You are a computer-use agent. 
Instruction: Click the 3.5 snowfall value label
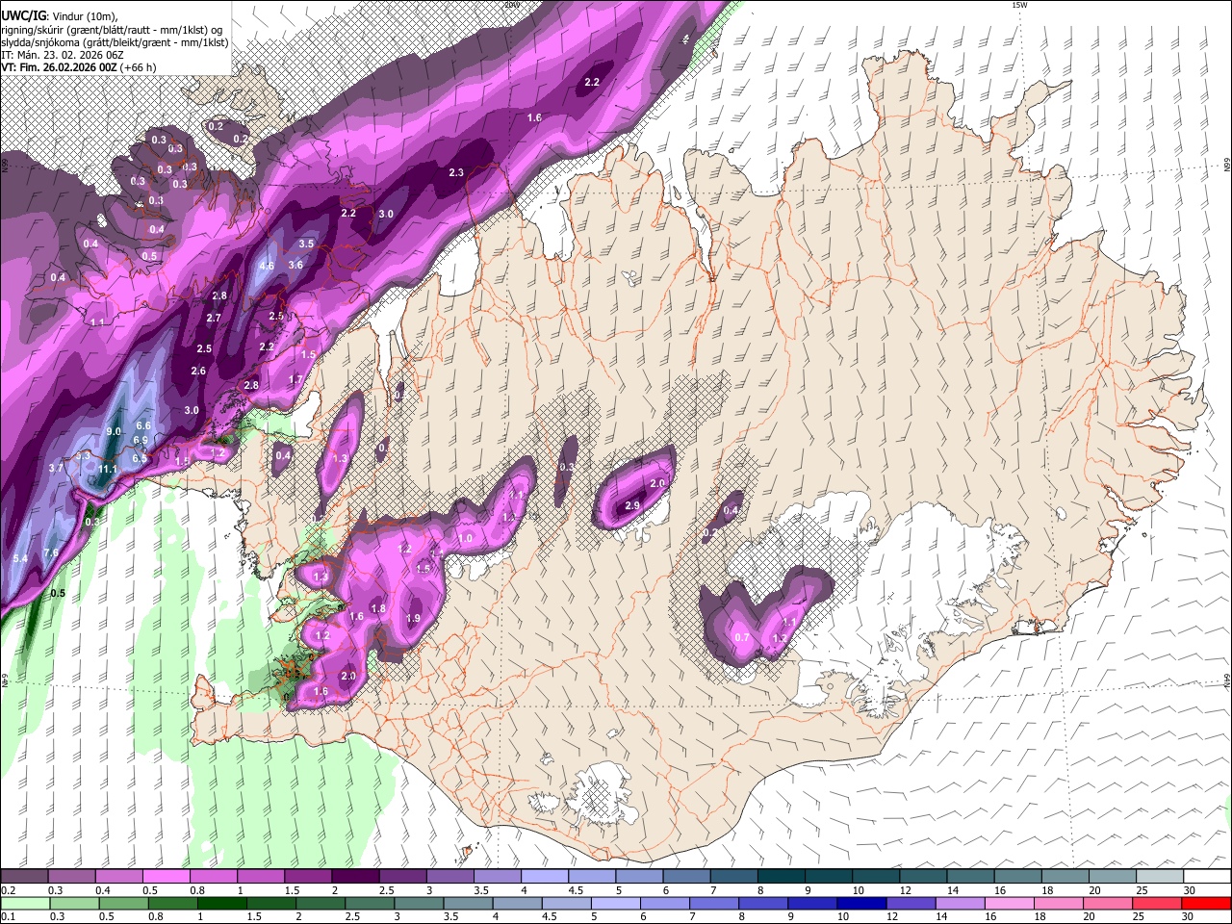[x=306, y=244]
